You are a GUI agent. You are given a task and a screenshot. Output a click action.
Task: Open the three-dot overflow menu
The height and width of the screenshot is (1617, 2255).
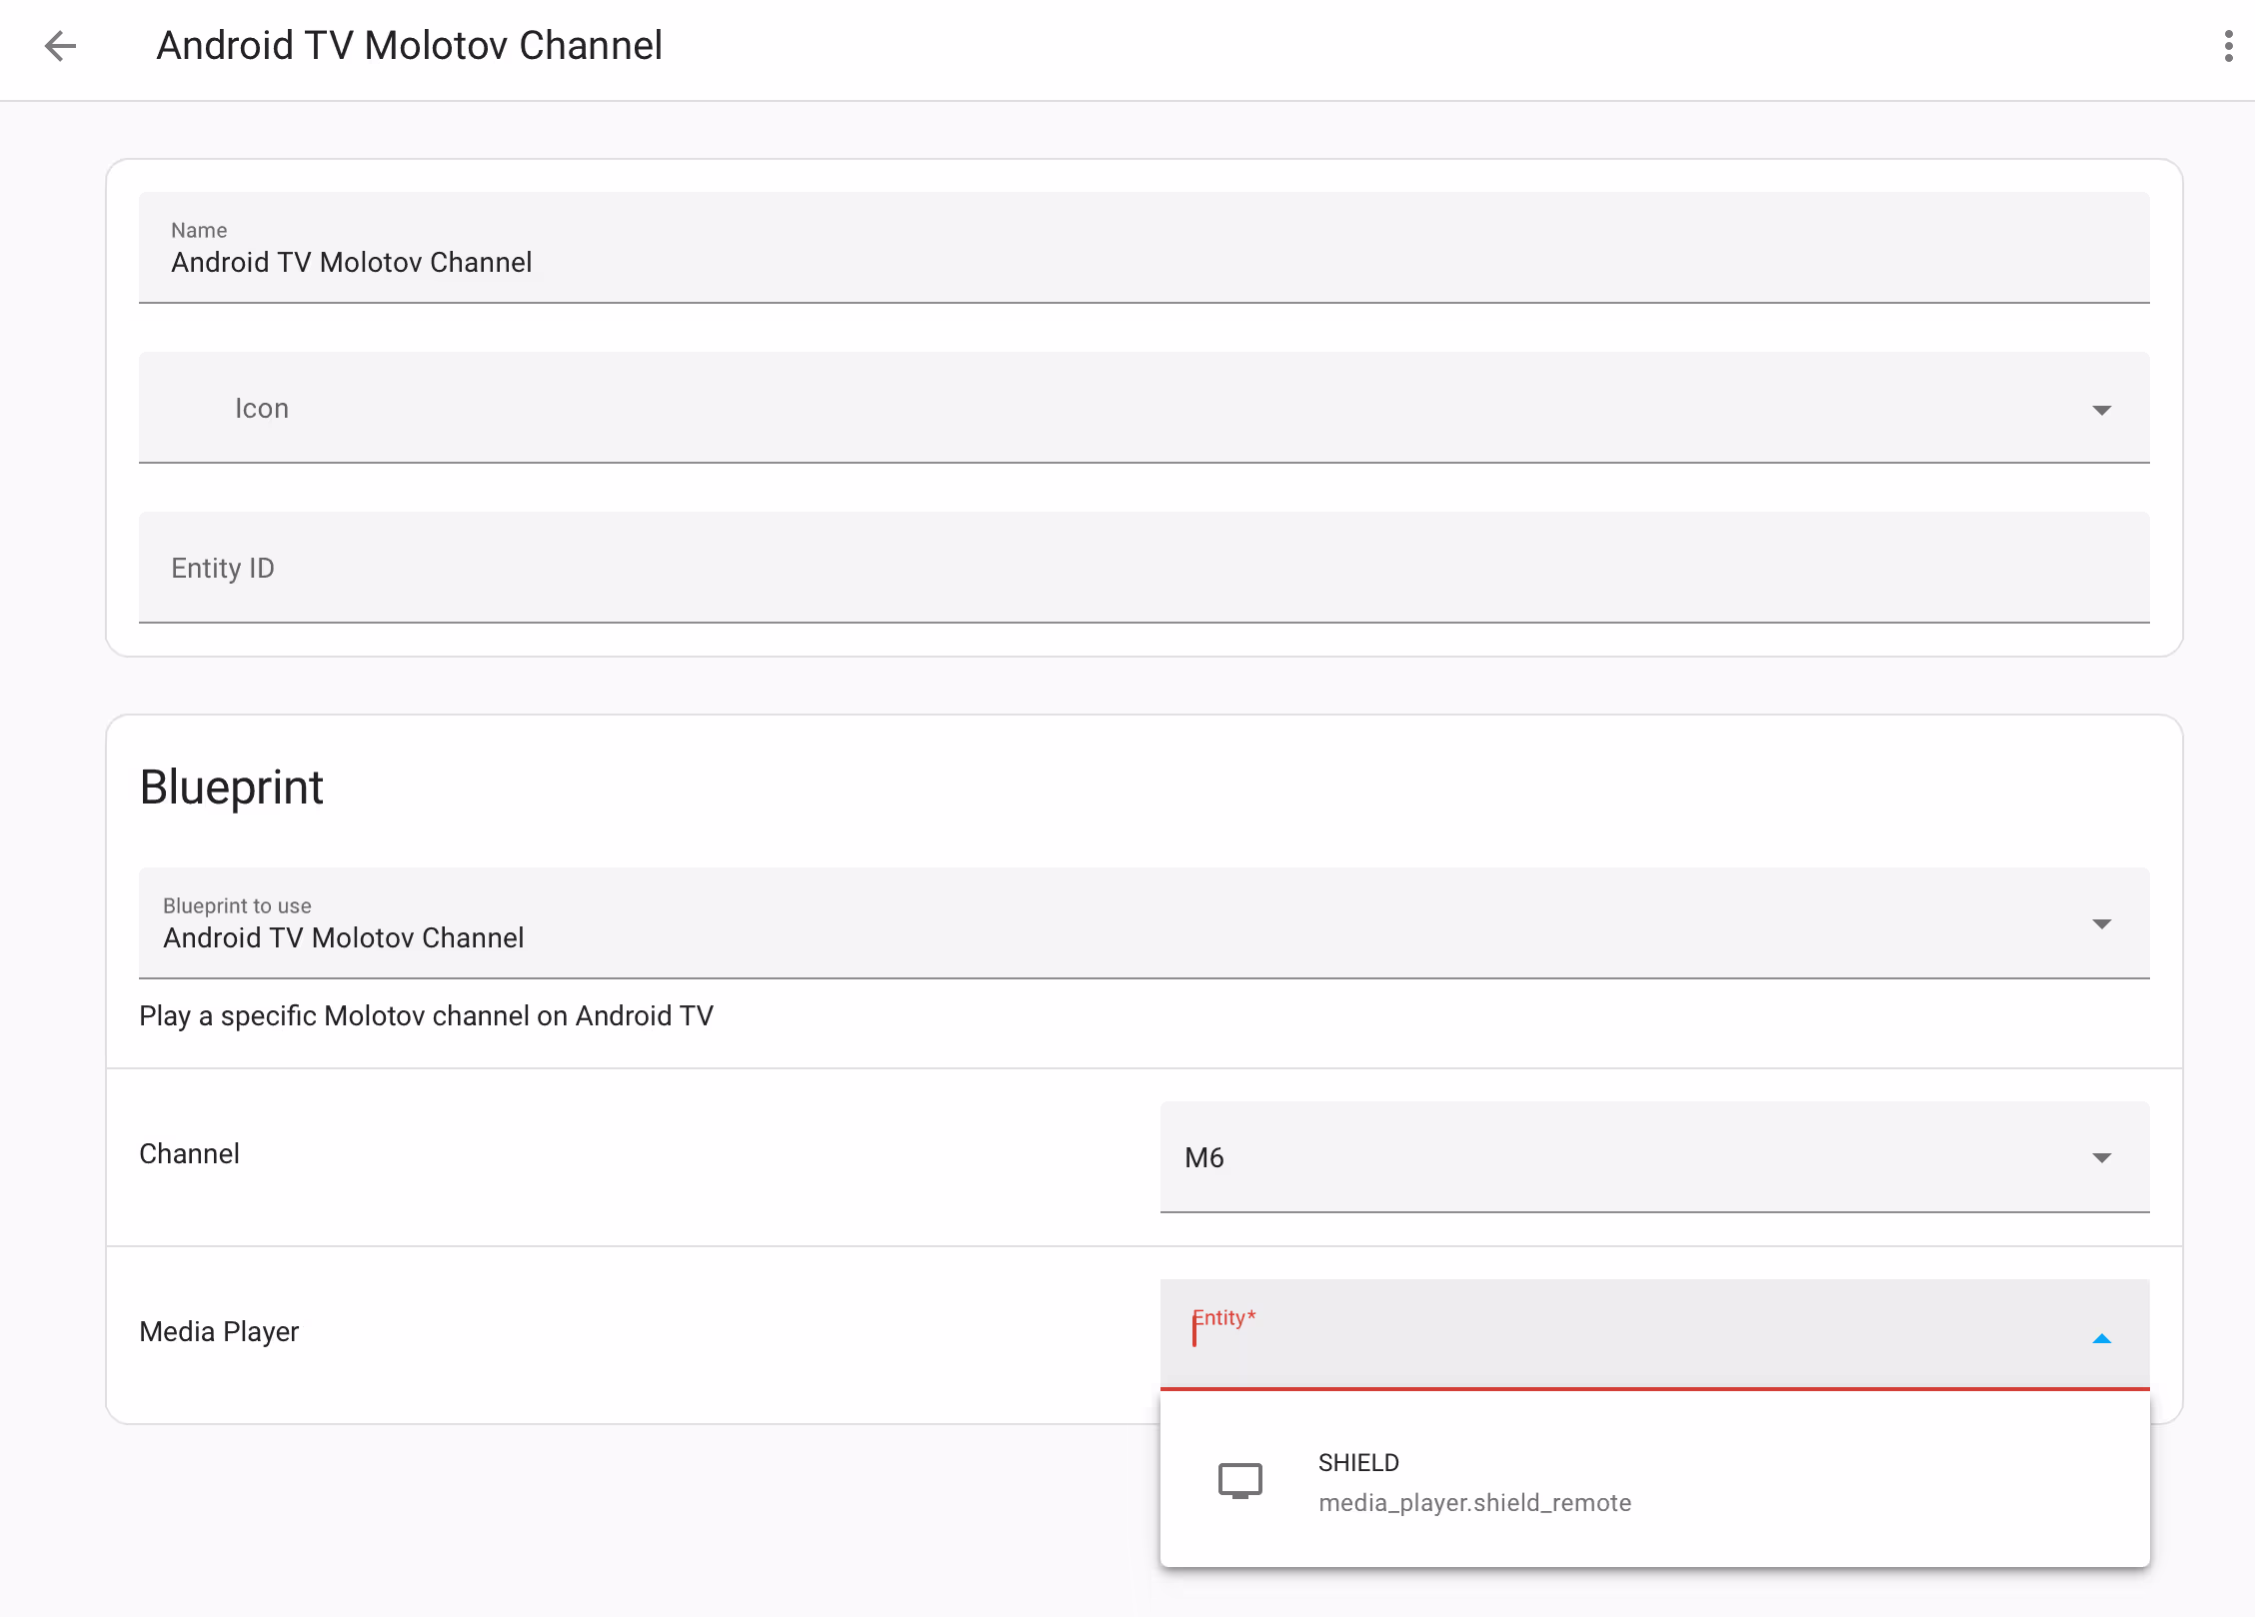click(x=2228, y=46)
